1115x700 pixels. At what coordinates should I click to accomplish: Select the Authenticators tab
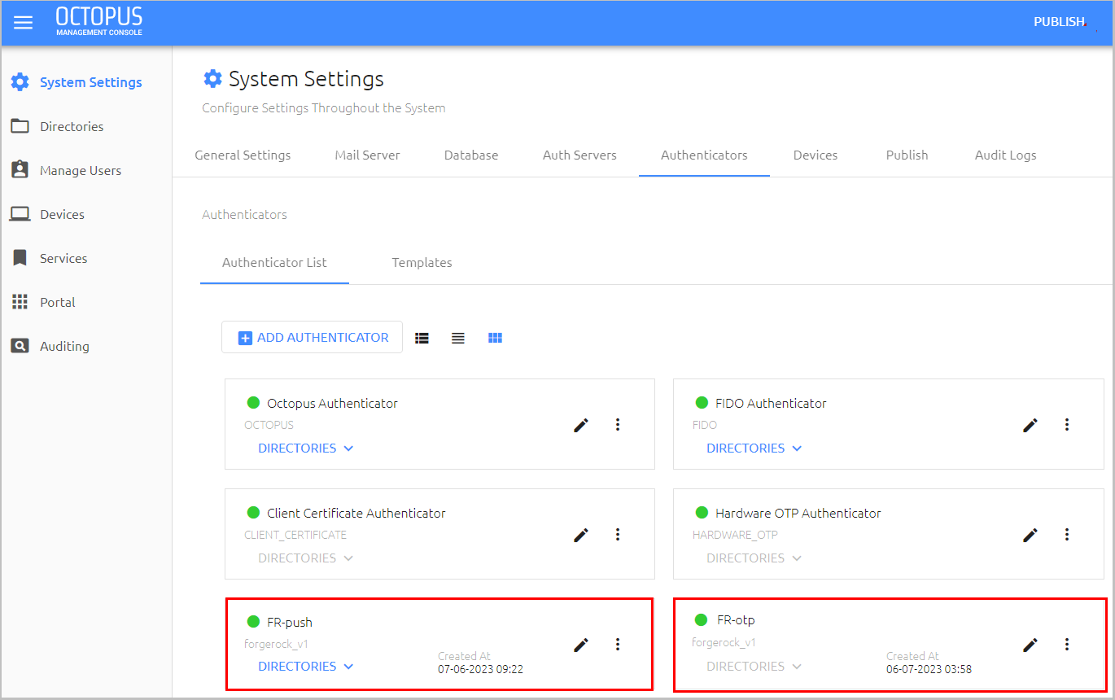[x=704, y=155]
